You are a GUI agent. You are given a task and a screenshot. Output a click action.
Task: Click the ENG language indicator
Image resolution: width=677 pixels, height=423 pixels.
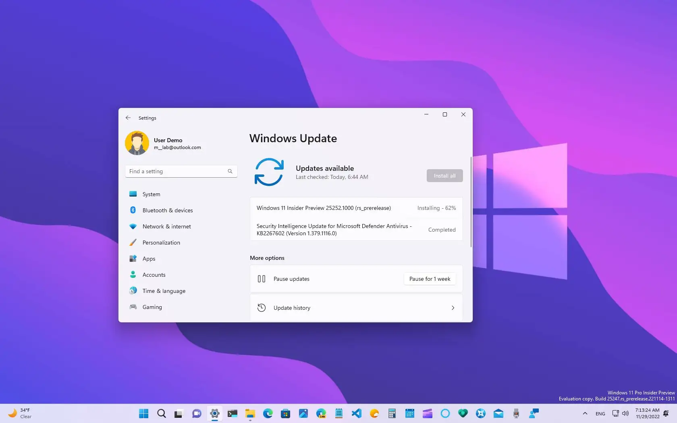[600, 413]
